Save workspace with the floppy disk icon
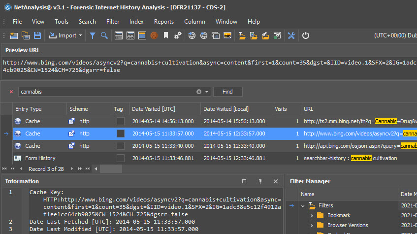 tap(37, 35)
